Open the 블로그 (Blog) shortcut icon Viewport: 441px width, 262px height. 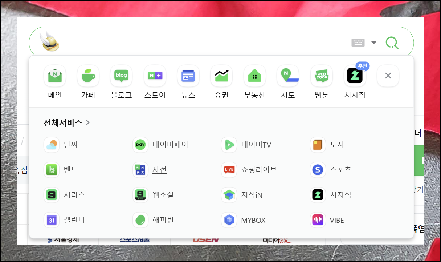click(121, 76)
